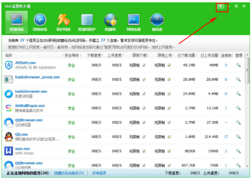Open manage magnifier for wps.exe
Image resolution: width=252 pixels, height=182 pixels.
click(x=238, y=151)
